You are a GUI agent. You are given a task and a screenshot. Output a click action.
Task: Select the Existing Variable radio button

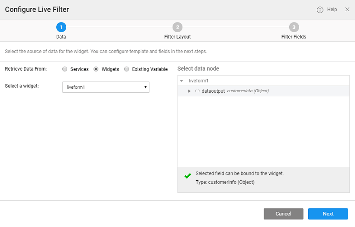(126, 69)
